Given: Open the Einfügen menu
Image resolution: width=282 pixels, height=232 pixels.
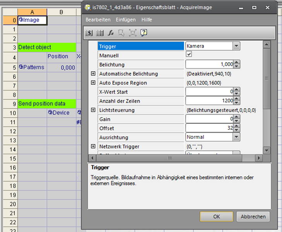Looking at the screenshot, I should click(126, 19).
